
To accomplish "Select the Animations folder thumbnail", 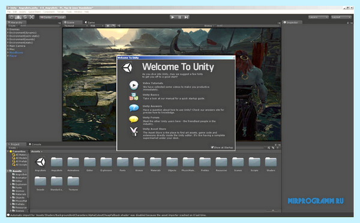I will click(73, 162).
